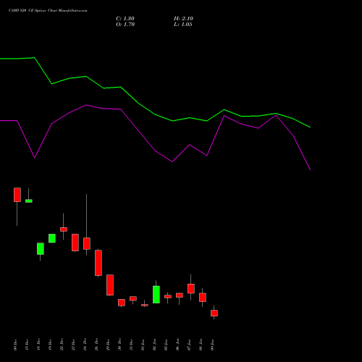Image resolution: width=362 pixels, height=362 pixels.
Task: Click the 17 Dec date label
Action: pyautogui.click(x=27, y=345)
